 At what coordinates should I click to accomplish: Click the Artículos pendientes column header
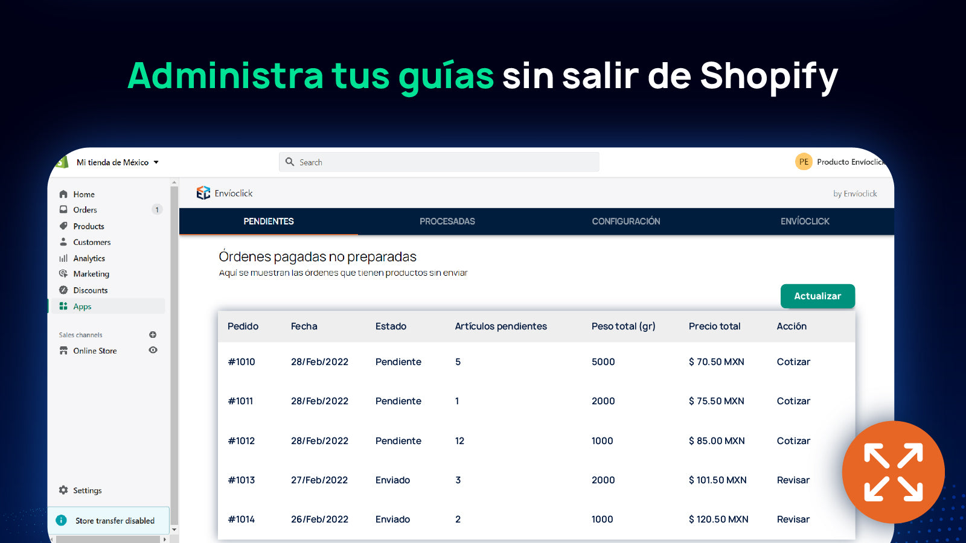point(501,326)
